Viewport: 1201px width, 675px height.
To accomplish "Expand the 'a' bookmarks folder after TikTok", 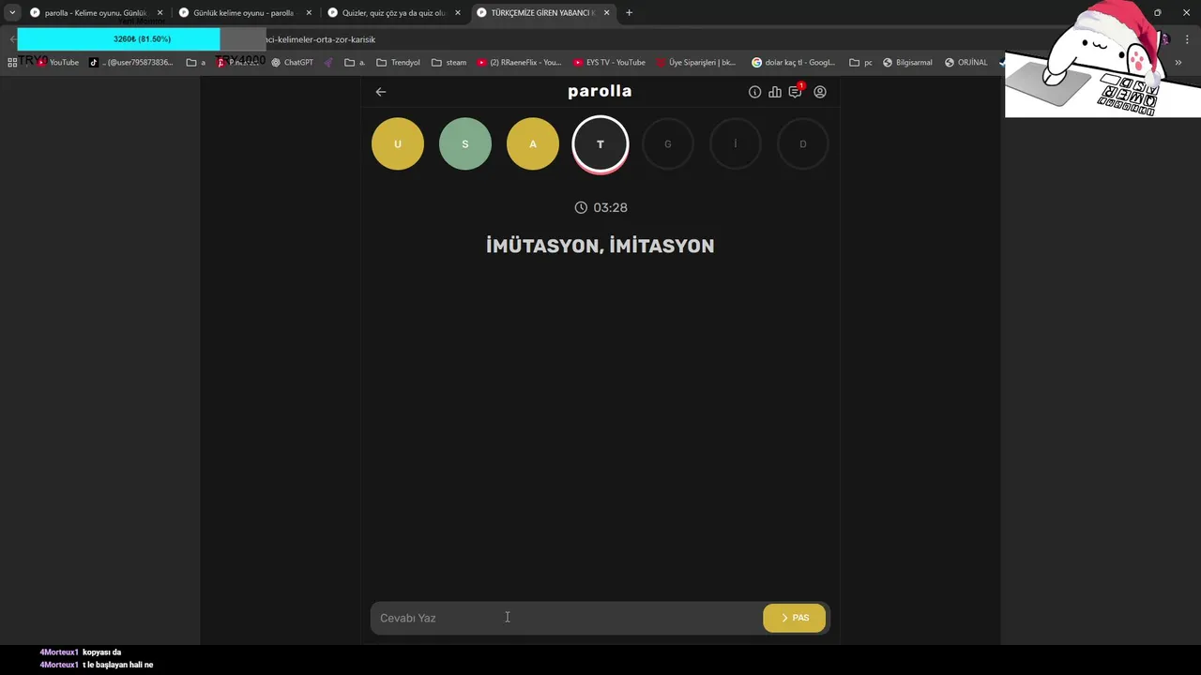I will 196,63.
